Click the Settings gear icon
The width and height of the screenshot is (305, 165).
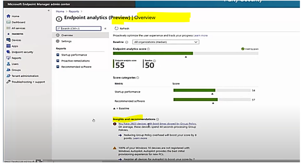coord(58,41)
